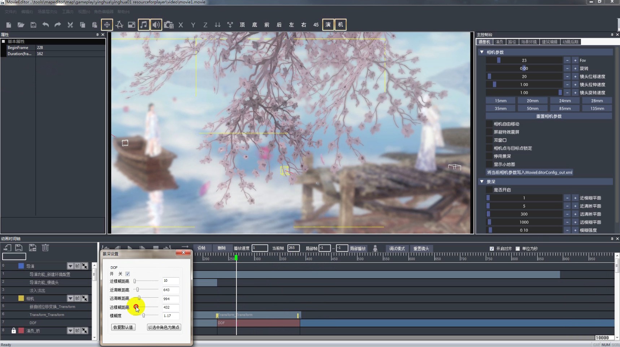This screenshot has width=620, height=347.
Task: Click the 模糊度 slider handle
Action: pos(143,316)
